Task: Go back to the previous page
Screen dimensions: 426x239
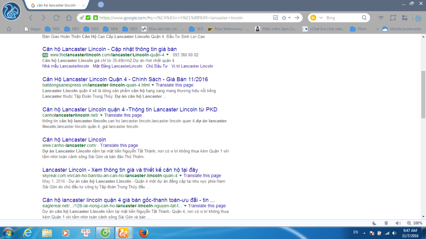Action: pos(31,18)
